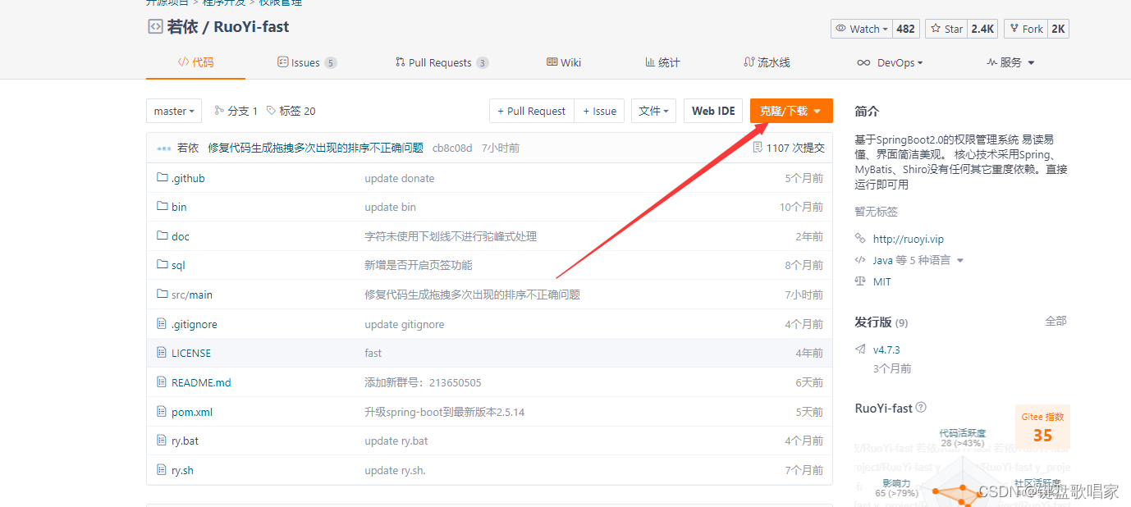Click the + Pull Request button
Viewport: 1131px width, 507px height.
531,111
